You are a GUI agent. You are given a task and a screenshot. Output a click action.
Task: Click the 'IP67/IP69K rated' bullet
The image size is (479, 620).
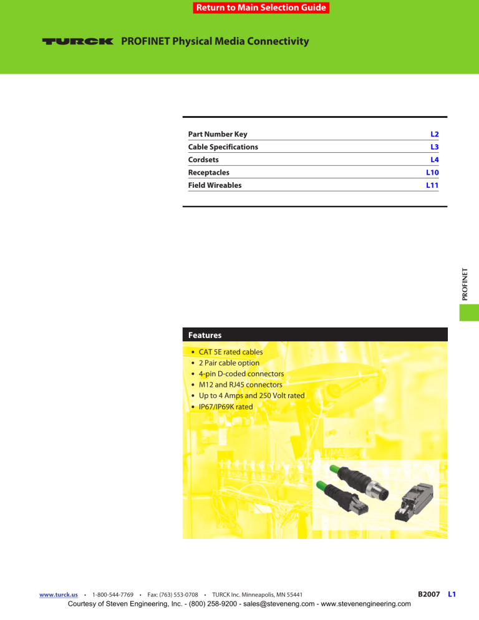[226, 407]
